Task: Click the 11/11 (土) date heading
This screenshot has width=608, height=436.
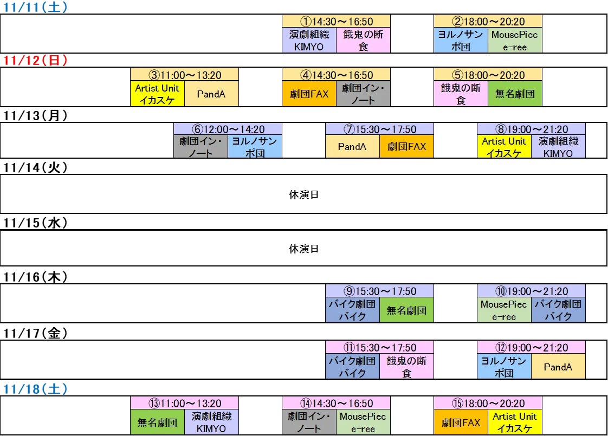Action: pos(36,8)
